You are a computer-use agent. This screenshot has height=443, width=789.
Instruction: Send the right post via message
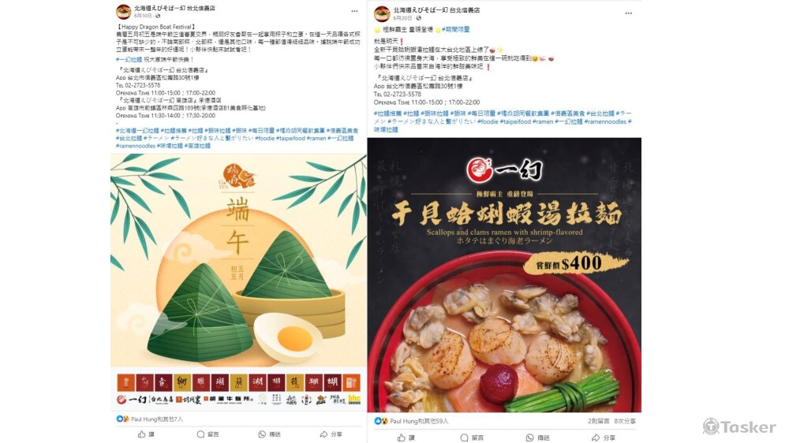537,437
